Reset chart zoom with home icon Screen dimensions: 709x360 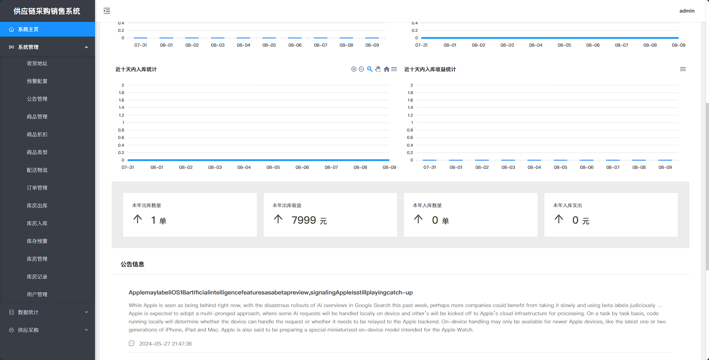coord(386,69)
